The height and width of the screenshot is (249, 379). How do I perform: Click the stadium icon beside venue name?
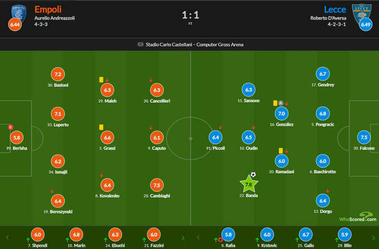click(x=140, y=45)
